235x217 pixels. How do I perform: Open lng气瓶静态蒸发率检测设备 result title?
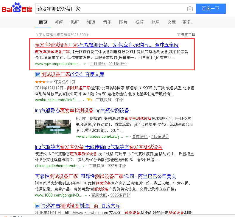(x=82, y=110)
